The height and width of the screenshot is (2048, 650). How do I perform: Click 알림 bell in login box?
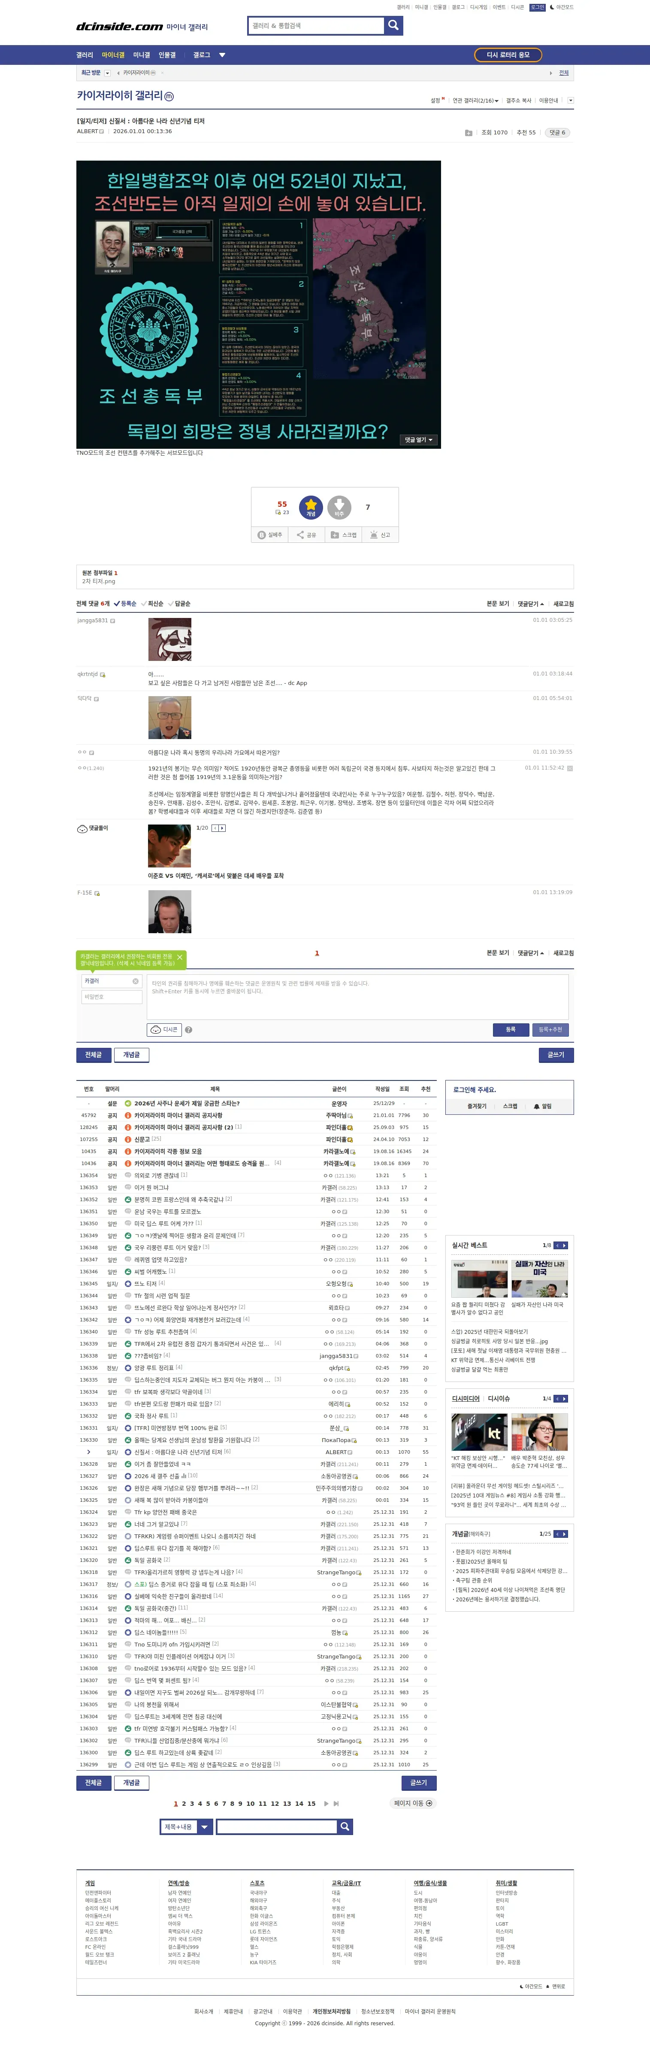pos(543,1106)
